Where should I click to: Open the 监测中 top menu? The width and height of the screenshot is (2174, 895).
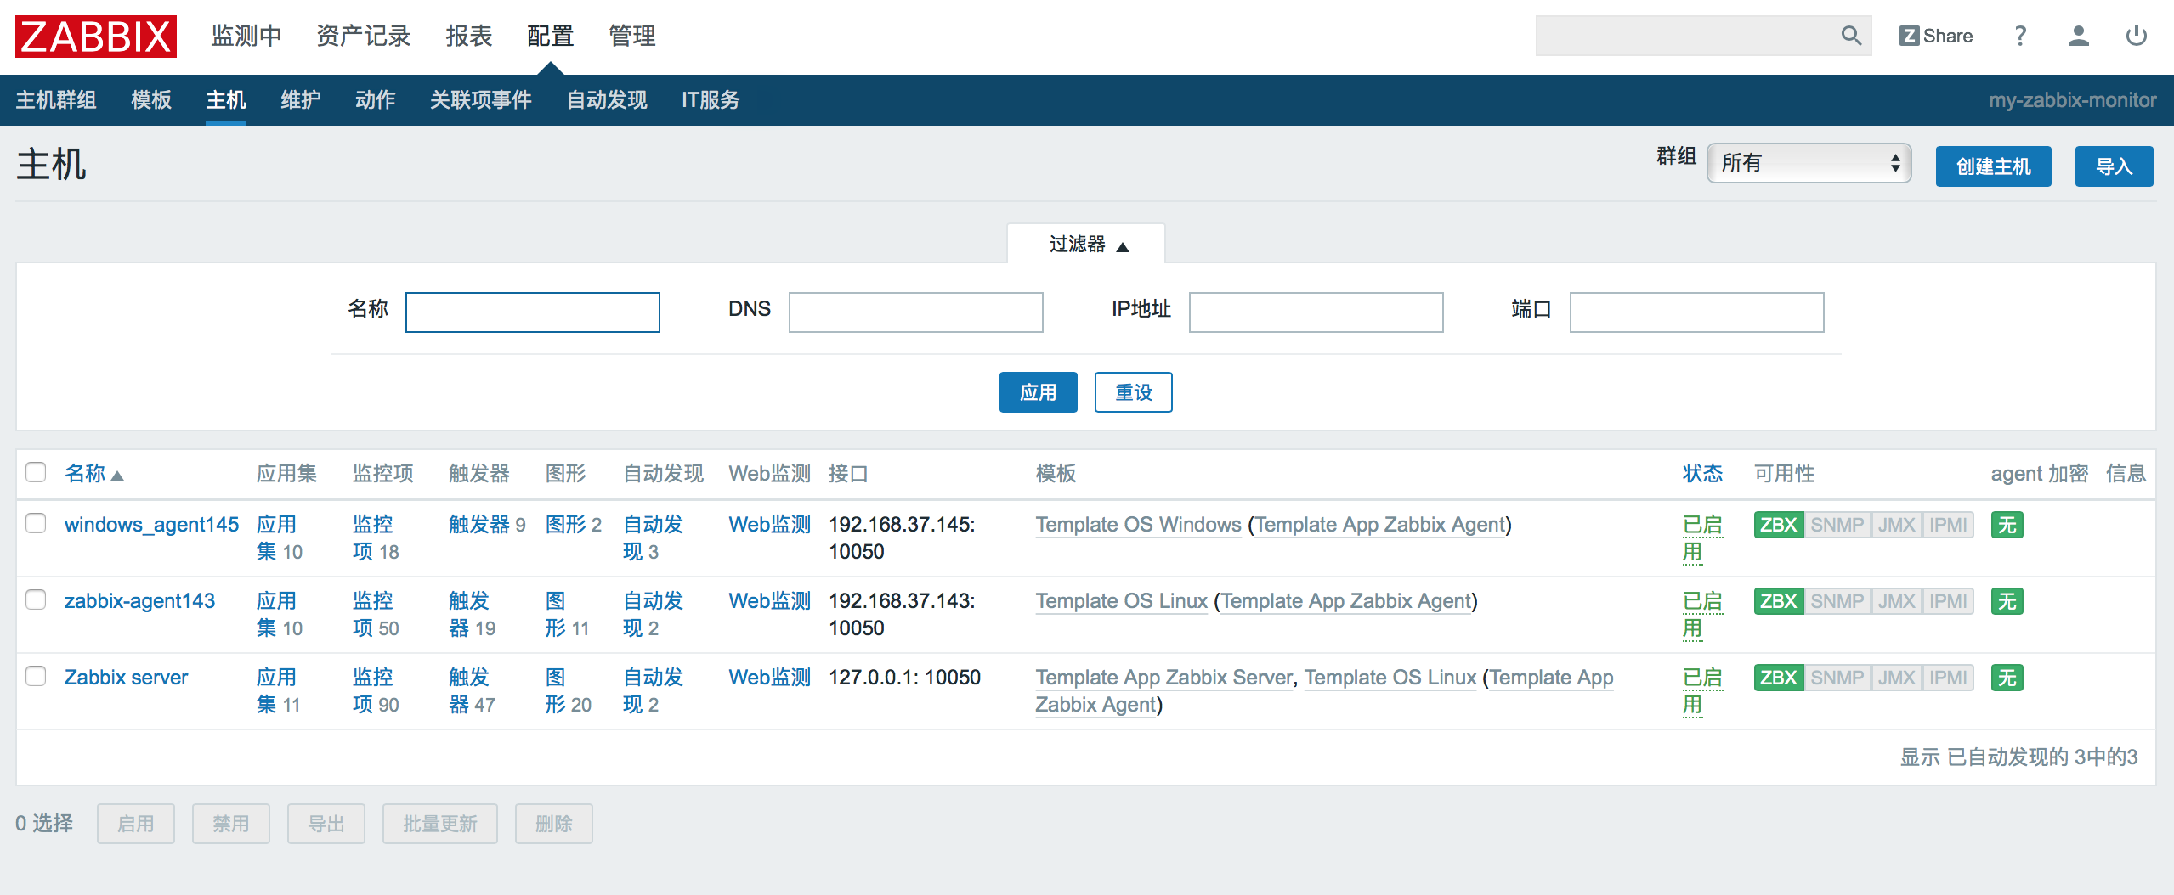(x=246, y=36)
